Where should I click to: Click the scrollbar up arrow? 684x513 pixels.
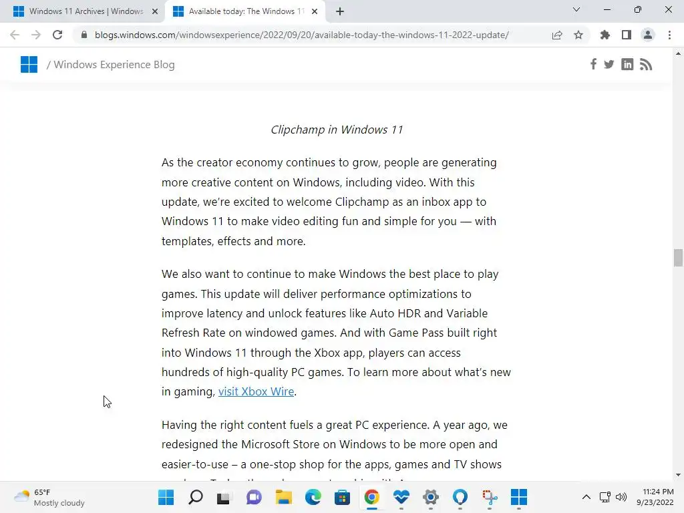click(678, 53)
